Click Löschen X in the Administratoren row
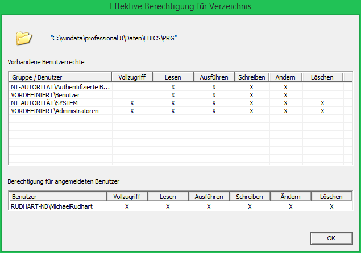 pyautogui.click(x=322, y=111)
